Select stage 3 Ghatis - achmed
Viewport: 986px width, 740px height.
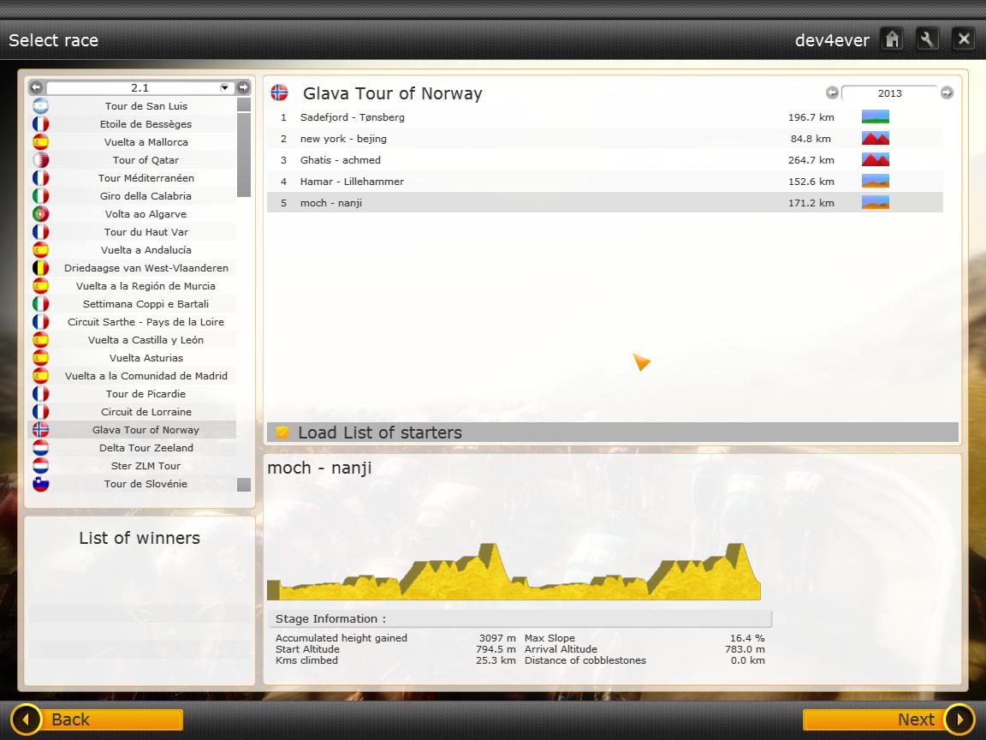click(x=340, y=160)
